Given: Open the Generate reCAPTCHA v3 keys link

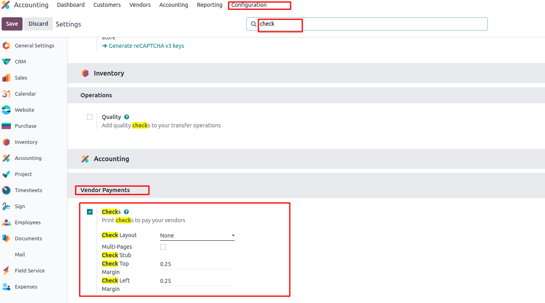Looking at the screenshot, I should (x=143, y=46).
